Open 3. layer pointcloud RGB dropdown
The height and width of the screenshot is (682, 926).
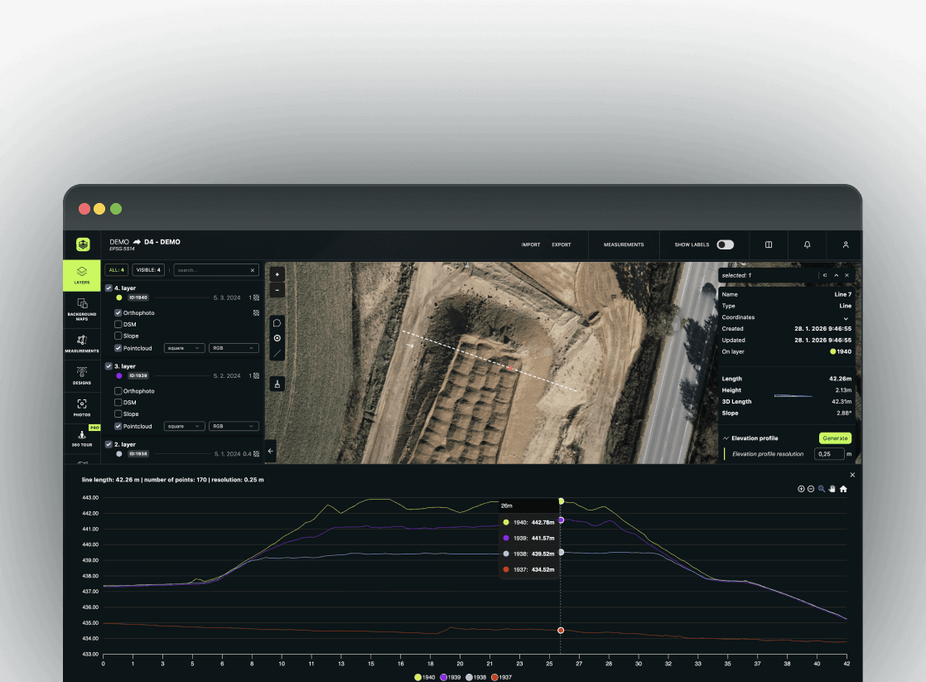tap(234, 426)
